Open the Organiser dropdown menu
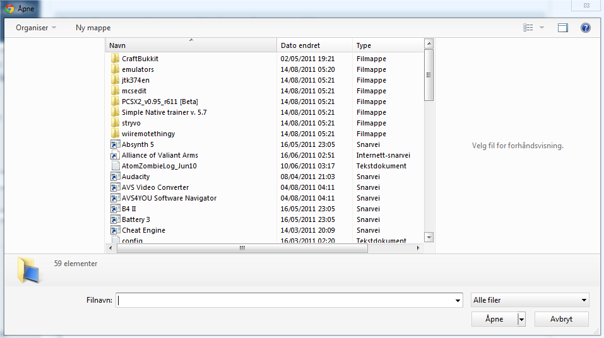This screenshot has width=604, height=338. [36, 28]
